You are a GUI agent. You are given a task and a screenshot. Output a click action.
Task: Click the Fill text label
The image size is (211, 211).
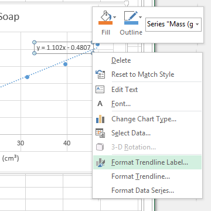pyautogui.click(x=105, y=32)
